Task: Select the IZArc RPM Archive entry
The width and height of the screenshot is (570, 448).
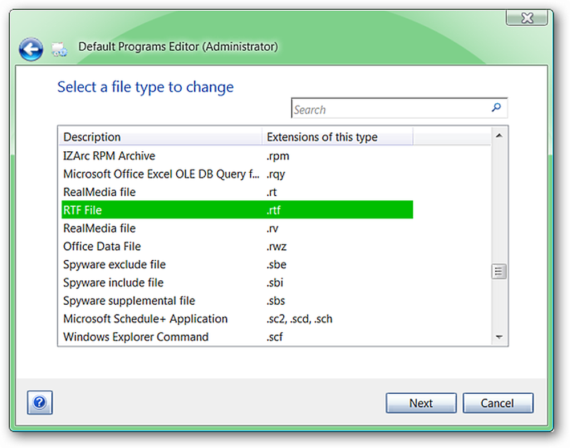Action: 237,156
